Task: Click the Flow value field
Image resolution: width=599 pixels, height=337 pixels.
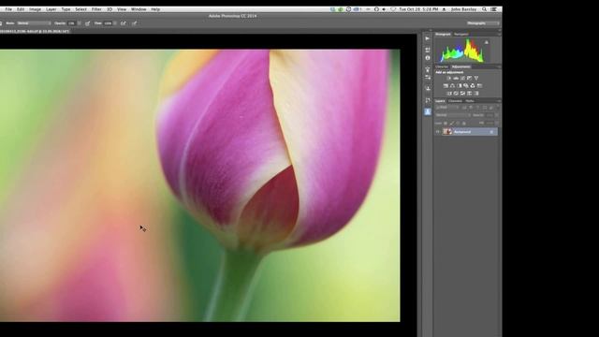Action: tap(108, 23)
